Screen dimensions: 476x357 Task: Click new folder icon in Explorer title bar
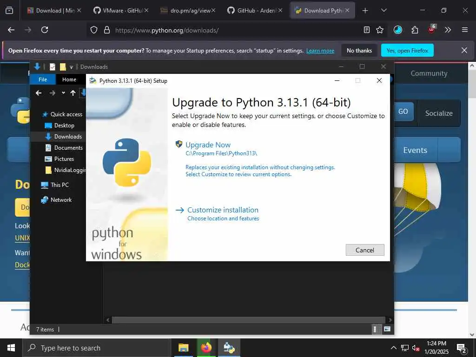[x=63, y=67]
